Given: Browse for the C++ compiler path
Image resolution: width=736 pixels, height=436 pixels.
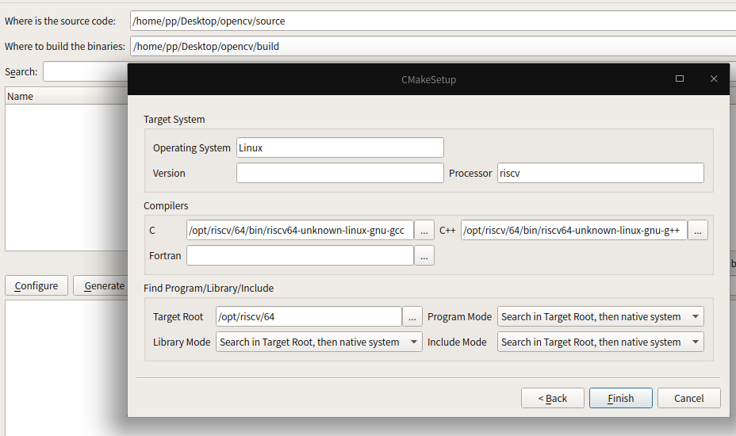Looking at the screenshot, I should pos(697,230).
